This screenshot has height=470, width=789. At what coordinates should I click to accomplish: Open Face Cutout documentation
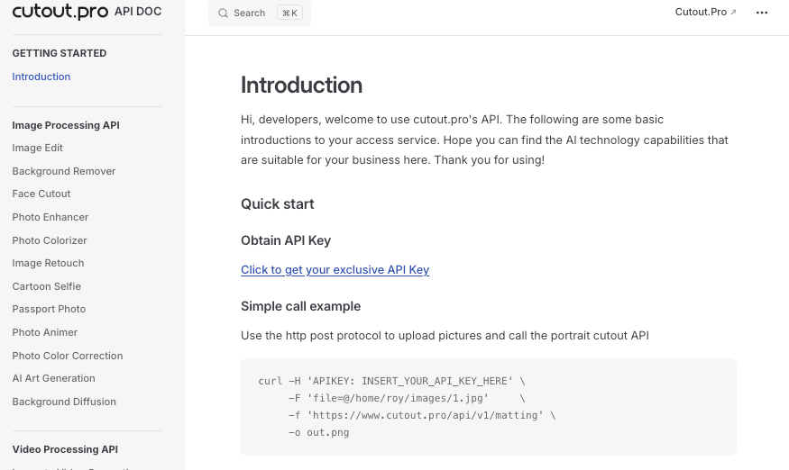click(x=41, y=194)
